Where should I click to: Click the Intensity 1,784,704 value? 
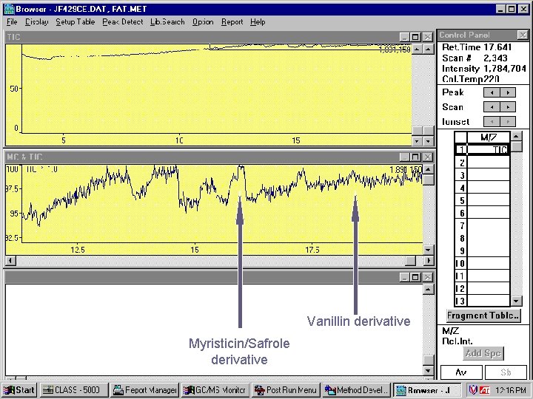(x=505, y=69)
